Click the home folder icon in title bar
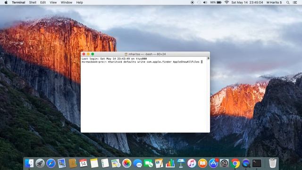 pos(126,54)
